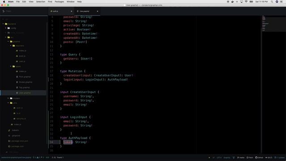The width and height of the screenshot is (286, 161).
Task: Change the UTF-8 encoding selector
Action: click(x=219, y=157)
